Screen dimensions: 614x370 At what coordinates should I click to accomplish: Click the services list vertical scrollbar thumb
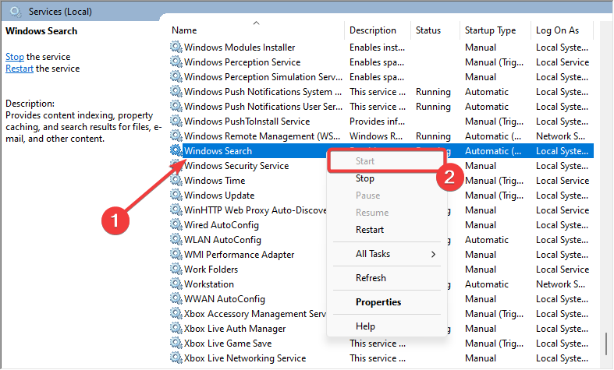606,344
